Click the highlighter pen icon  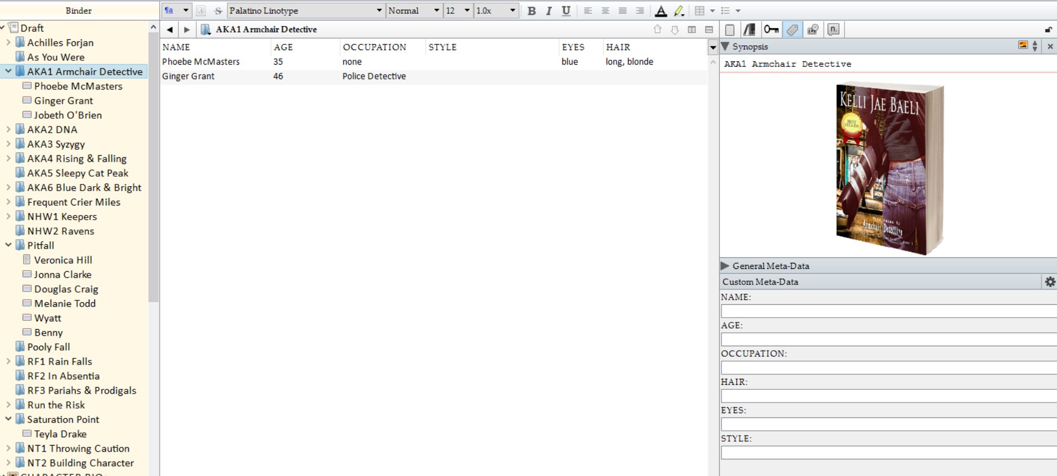coord(679,11)
